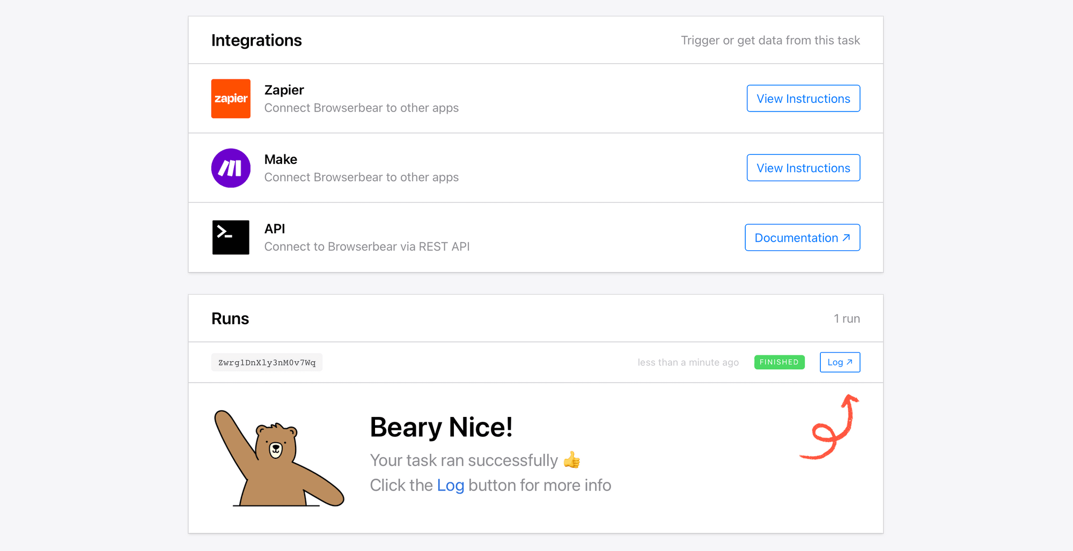Click the black REST API icon
This screenshot has width=1073, height=551.
231,237
